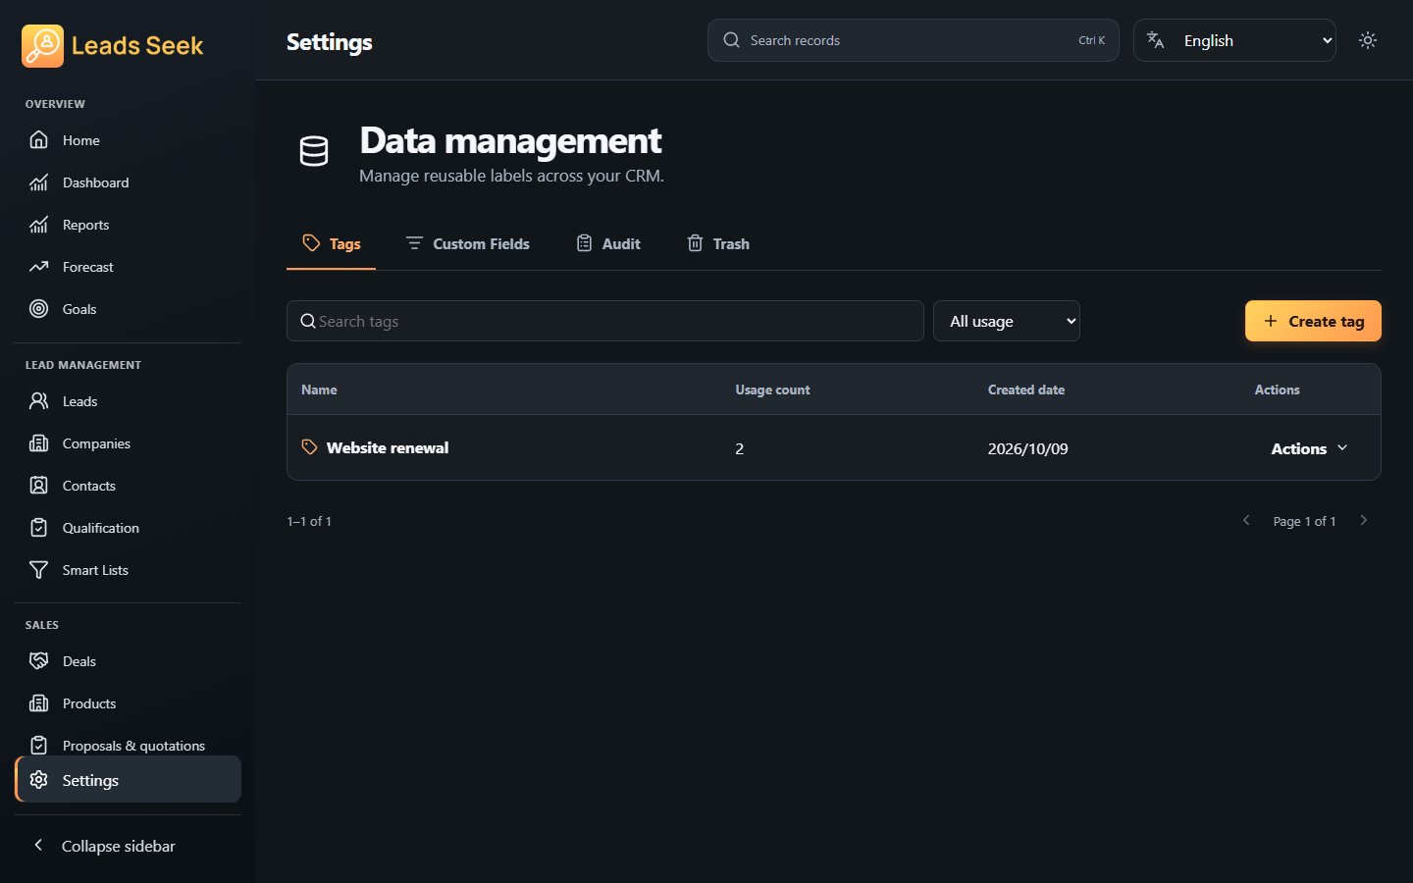The height and width of the screenshot is (883, 1413).
Task: Click the Usage count column header
Action: point(772,390)
